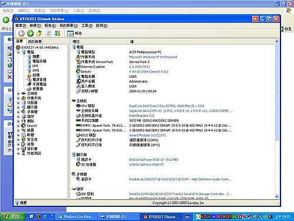Select the 資料庫 (Database) tree item
This screenshot has width=294, height=221.
[x=29, y=149]
